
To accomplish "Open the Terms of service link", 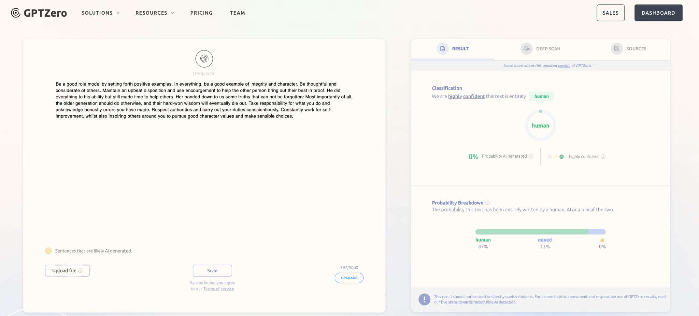I will [x=219, y=289].
